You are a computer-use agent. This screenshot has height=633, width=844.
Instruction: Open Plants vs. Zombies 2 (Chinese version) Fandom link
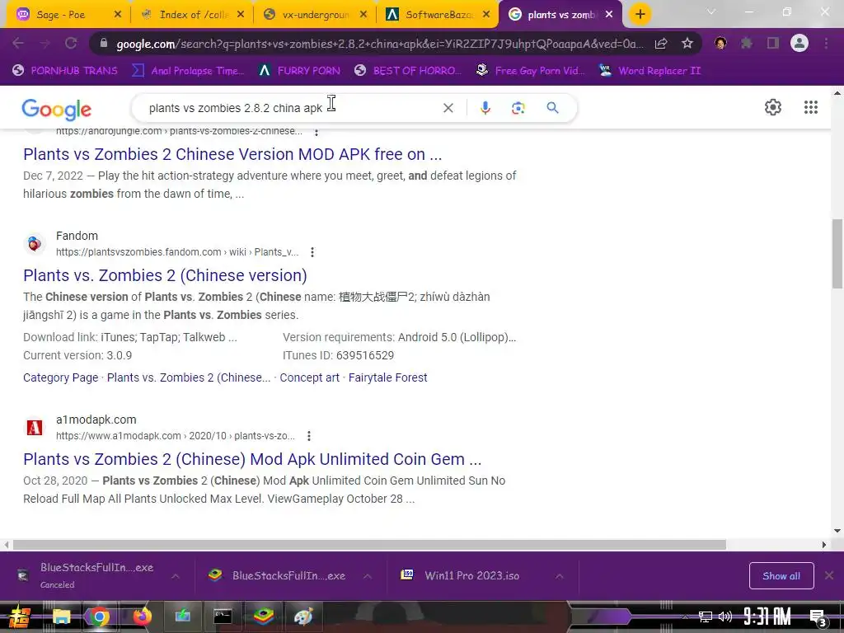click(165, 275)
